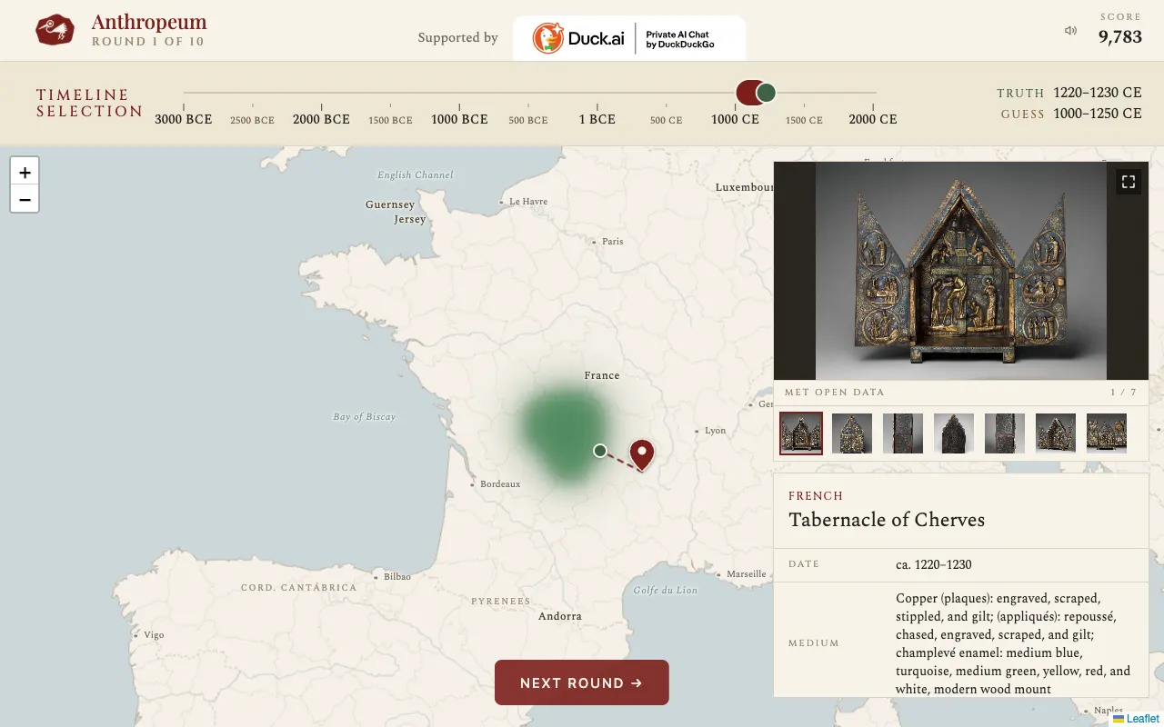Select the second artifact thumbnail
Image resolution: width=1164 pixels, height=727 pixels.
[852, 433]
